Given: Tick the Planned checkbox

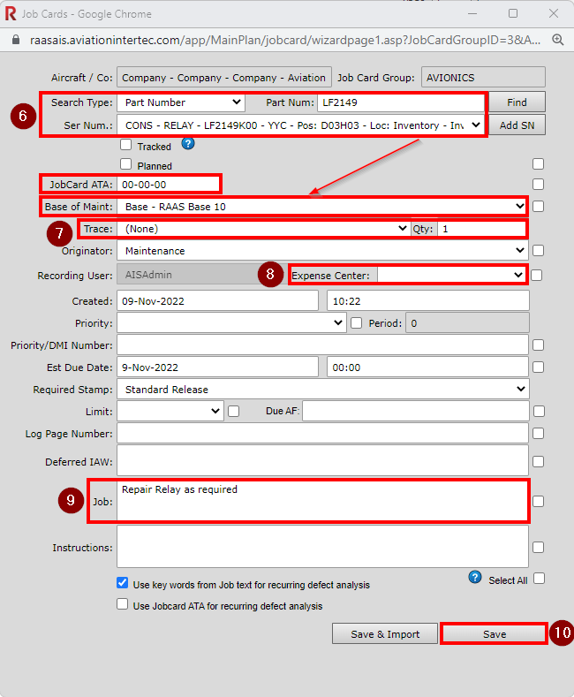Looking at the screenshot, I should (x=126, y=164).
